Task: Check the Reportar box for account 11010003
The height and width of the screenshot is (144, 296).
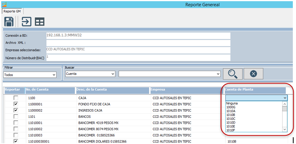Action: click(16, 135)
